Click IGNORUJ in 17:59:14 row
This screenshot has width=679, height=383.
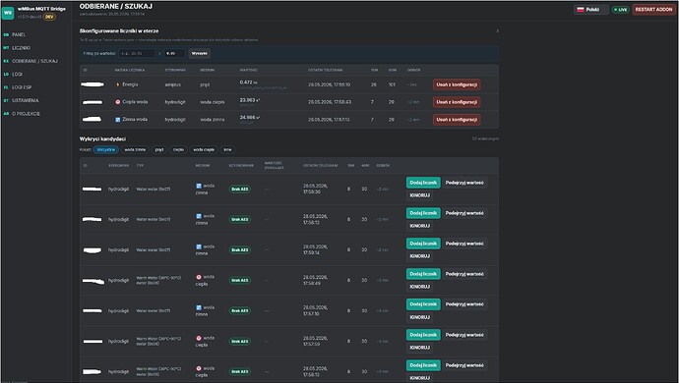coord(419,256)
